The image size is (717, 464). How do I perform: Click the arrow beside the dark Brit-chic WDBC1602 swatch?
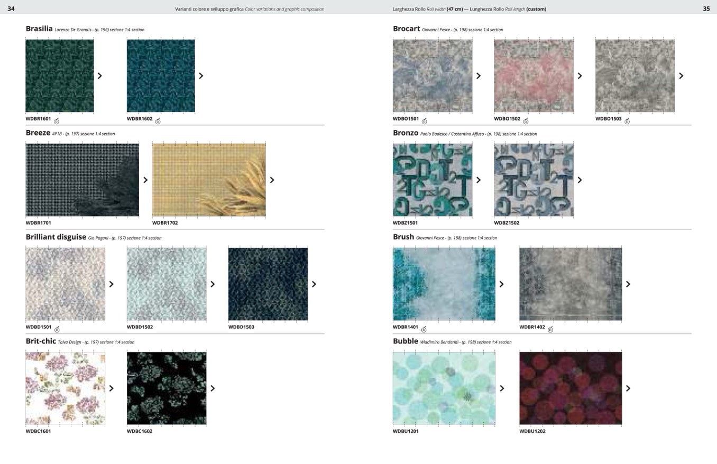(213, 388)
